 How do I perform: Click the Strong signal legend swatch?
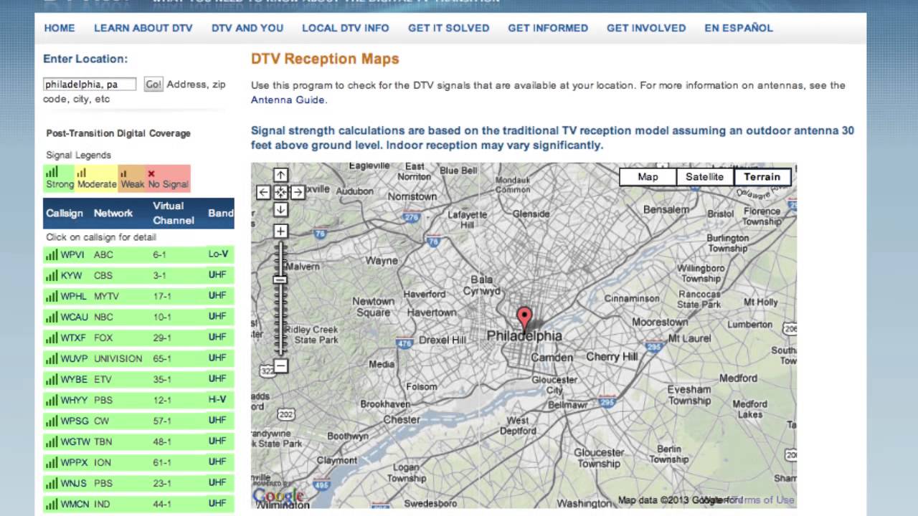click(x=59, y=178)
